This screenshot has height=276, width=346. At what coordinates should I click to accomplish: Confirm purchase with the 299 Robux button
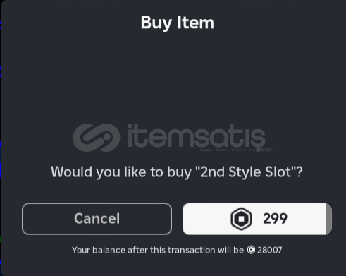257,219
